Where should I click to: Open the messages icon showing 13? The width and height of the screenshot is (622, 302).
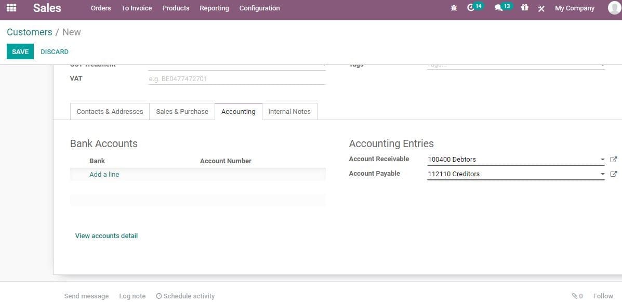[x=499, y=8]
